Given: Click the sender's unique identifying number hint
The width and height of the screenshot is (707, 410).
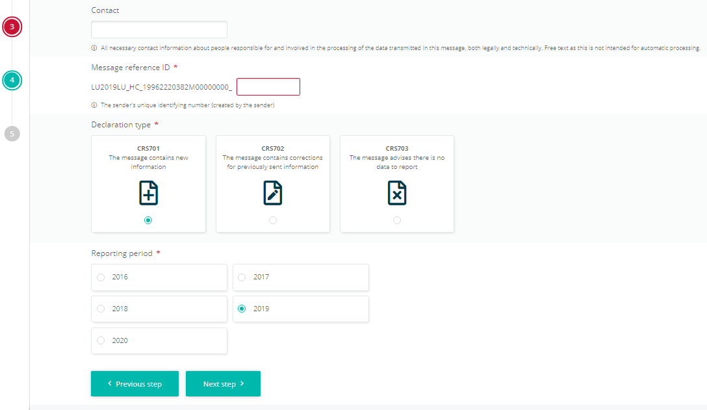Looking at the screenshot, I should pos(188,105).
